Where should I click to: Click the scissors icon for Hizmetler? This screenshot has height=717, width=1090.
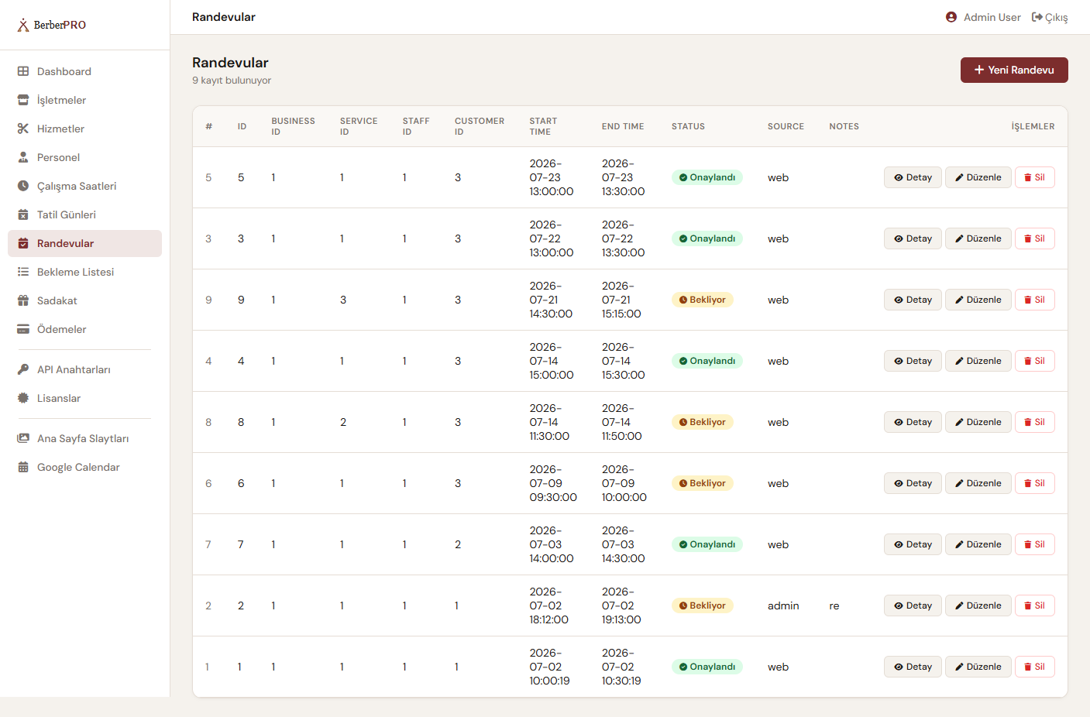click(x=23, y=129)
